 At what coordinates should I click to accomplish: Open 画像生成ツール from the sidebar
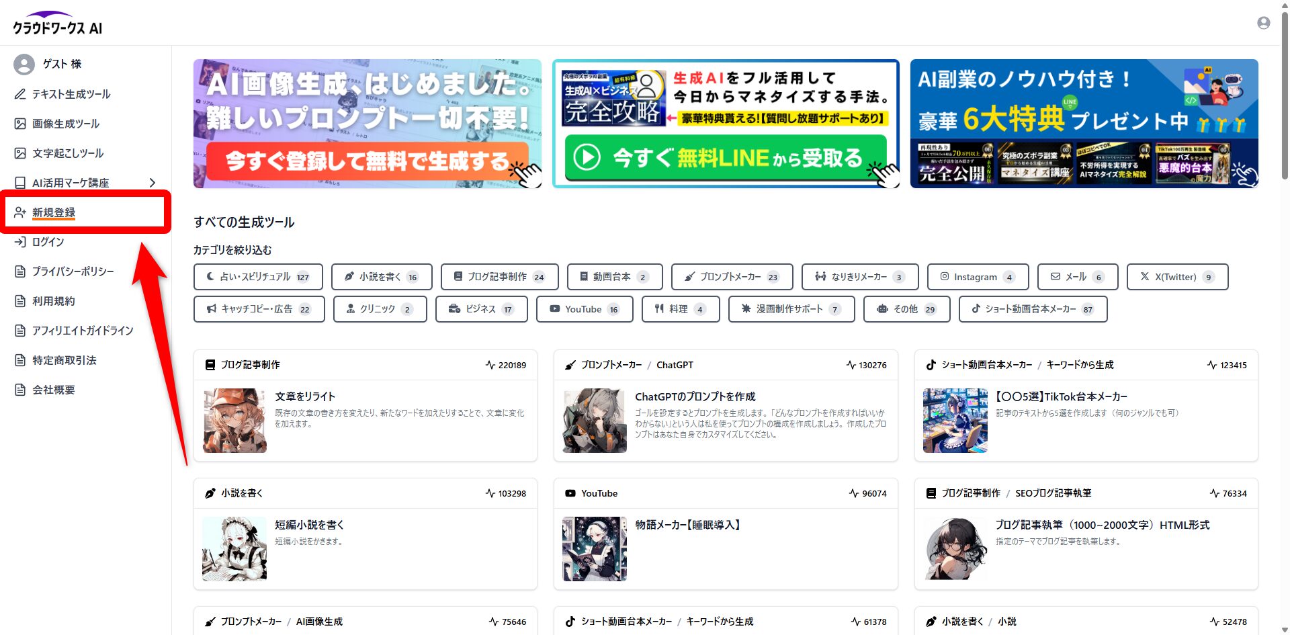pos(21,124)
